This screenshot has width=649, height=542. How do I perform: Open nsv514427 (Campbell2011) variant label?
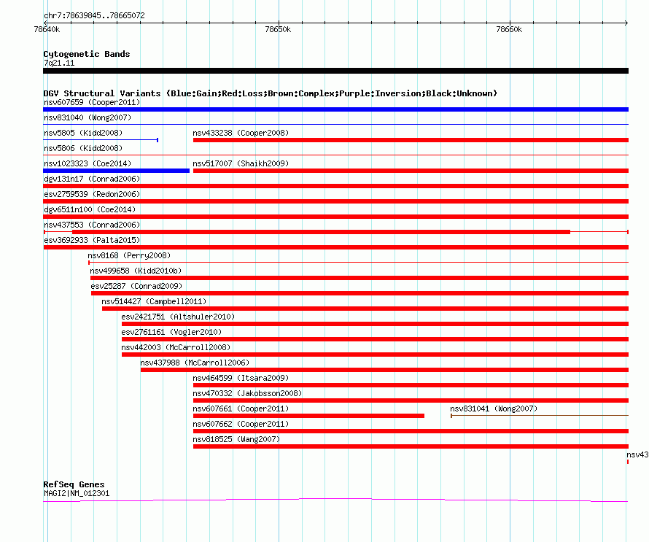[x=154, y=301]
